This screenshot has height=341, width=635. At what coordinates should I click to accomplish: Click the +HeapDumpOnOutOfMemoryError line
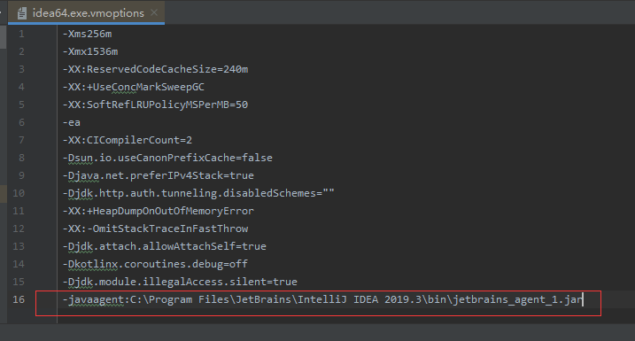[159, 211]
